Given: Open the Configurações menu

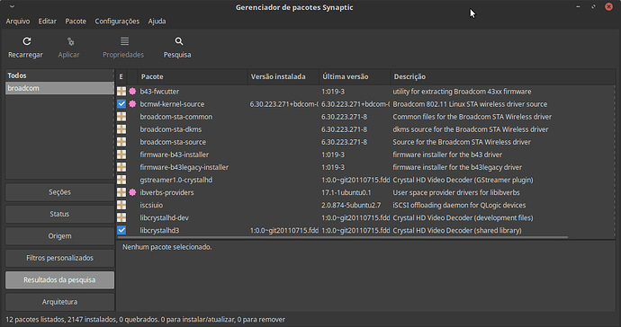Looking at the screenshot, I should tap(117, 22).
